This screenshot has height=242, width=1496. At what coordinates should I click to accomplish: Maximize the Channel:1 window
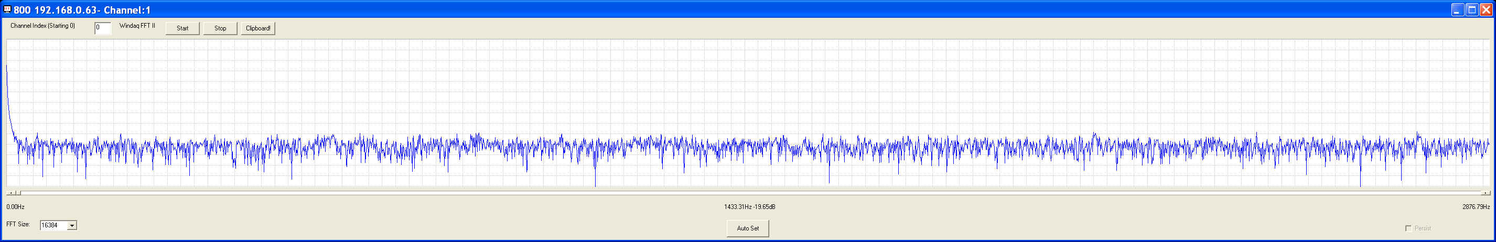pyautogui.click(x=1471, y=10)
